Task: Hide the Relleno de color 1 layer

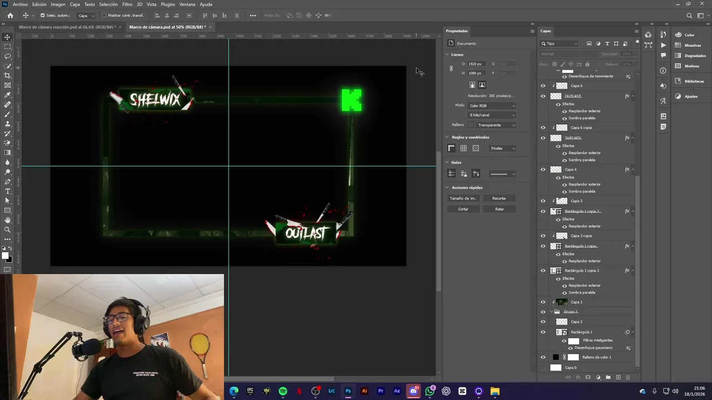Action: click(x=543, y=357)
